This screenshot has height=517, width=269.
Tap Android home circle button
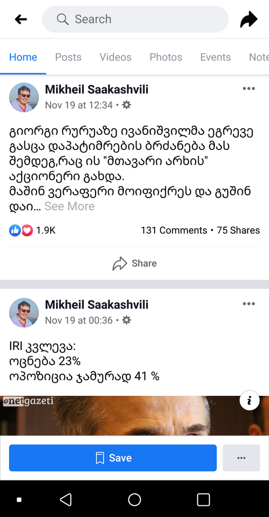click(x=134, y=499)
